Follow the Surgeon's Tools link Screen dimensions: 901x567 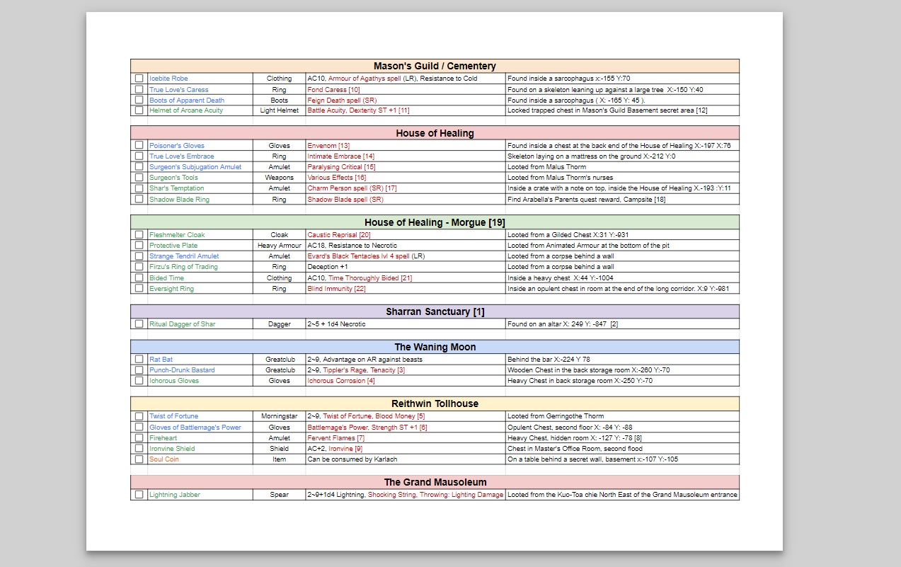pyautogui.click(x=173, y=178)
